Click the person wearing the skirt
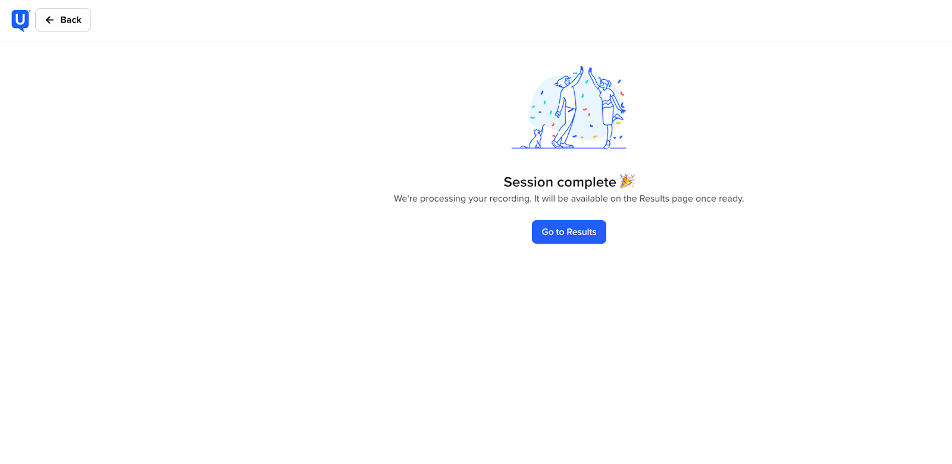The image size is (952, 464). point(608,108)
